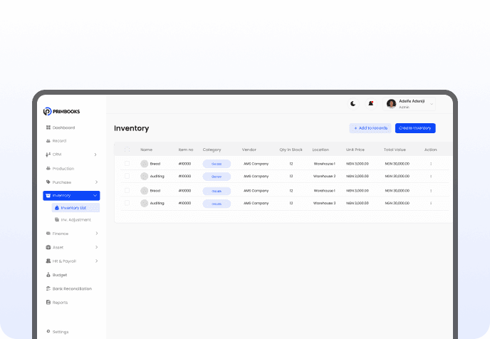The image size is (490, 339).
Task: Click the Dashboard grid icon in sidebar
Action: click(48, 127)
